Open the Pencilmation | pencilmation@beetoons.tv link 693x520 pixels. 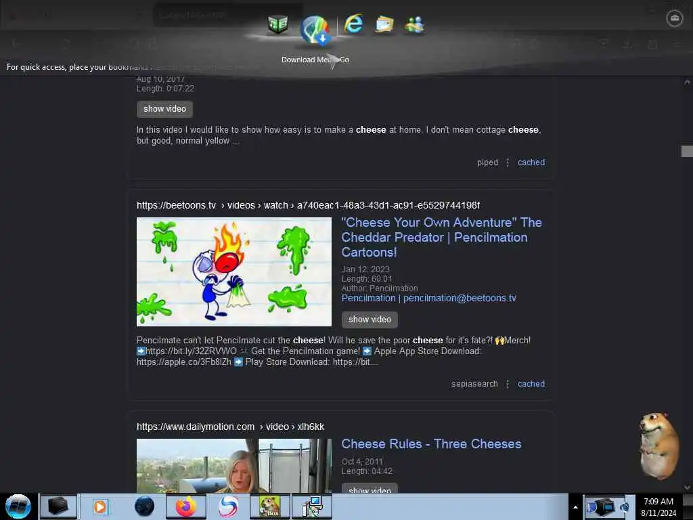pyautogui.click(x=428, y=298)
